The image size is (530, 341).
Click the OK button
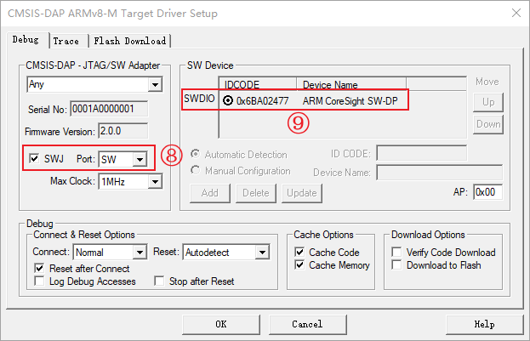(221, 325)
